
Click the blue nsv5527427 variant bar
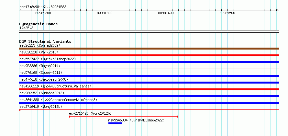[149, 62]
